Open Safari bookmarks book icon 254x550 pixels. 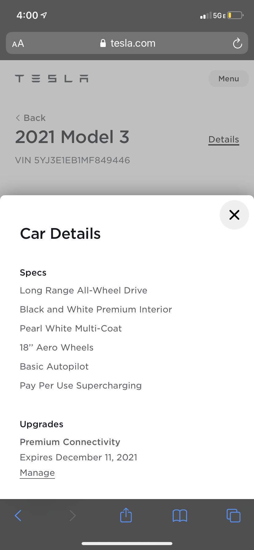pos(180,515)
